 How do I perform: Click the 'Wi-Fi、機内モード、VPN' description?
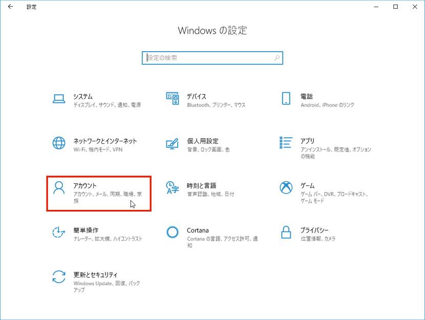[98, 150]
